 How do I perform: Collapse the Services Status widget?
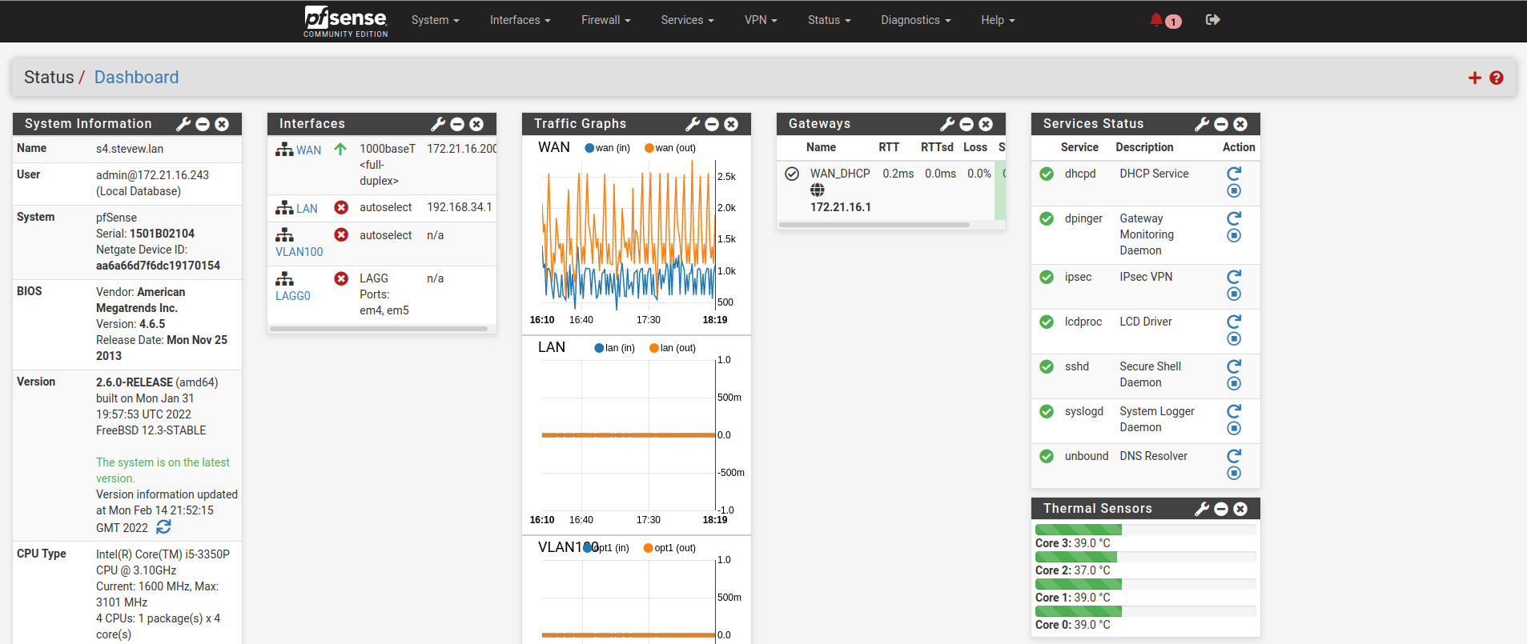click(1221, 124)
